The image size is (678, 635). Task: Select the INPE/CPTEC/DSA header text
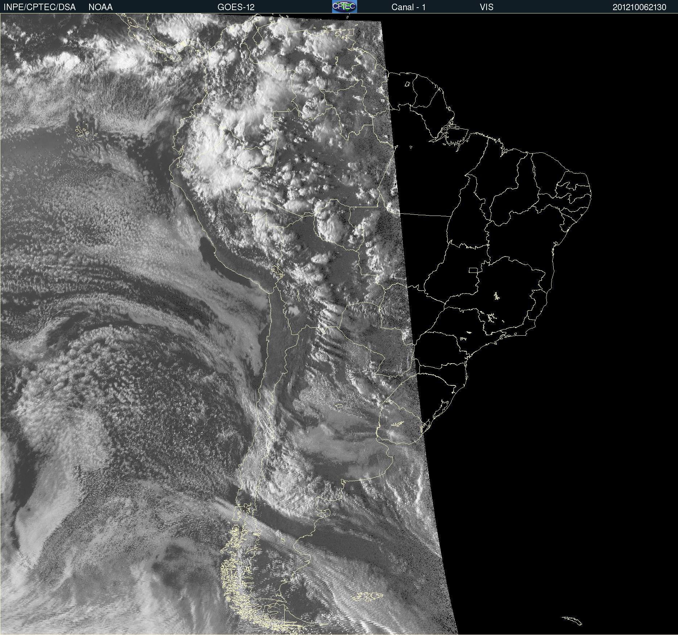pyautogui.click(x=40, y=7)
